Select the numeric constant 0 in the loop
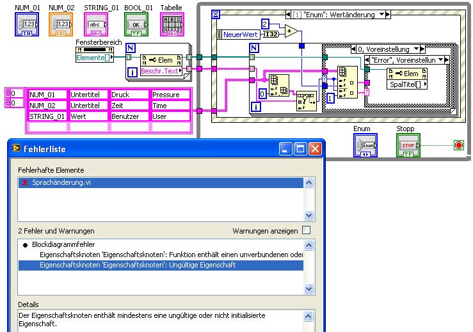 point(262,95)
